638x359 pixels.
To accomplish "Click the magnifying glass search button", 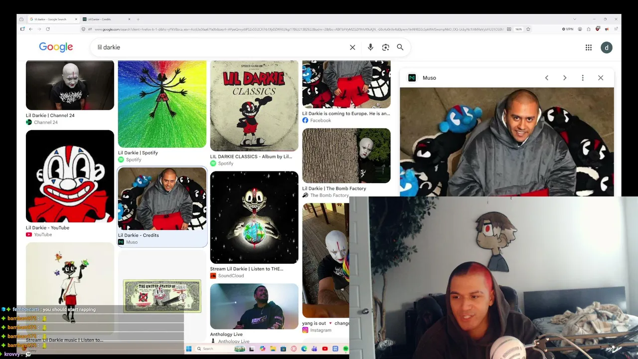I will [400, 47].
